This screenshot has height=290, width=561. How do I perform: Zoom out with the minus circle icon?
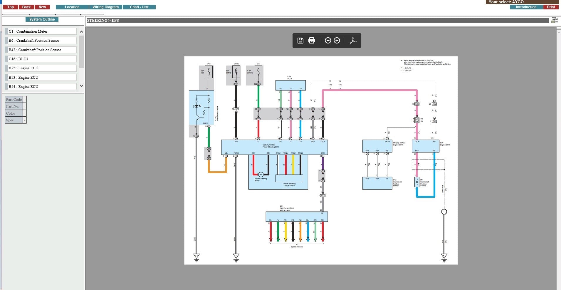click(328, 41)
